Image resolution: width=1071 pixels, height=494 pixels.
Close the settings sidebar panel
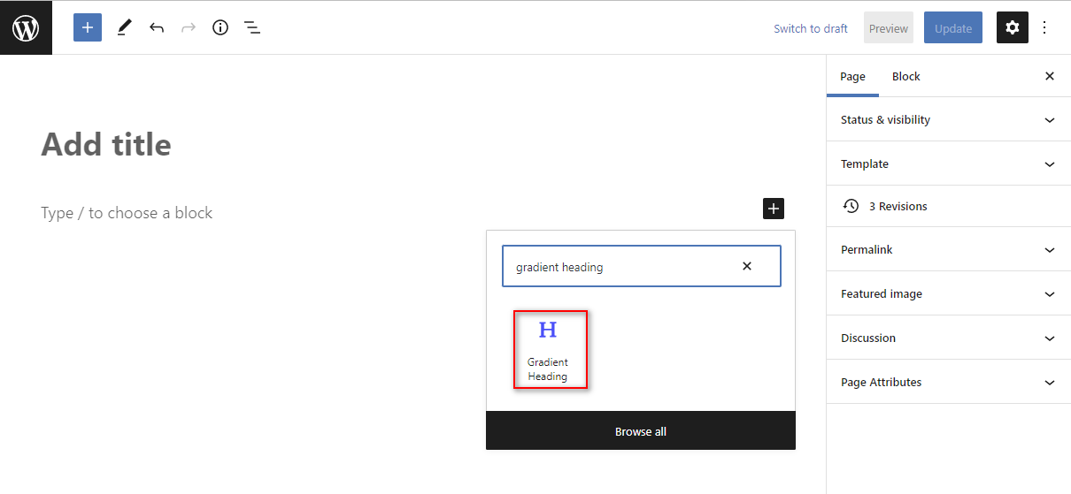(x=1050, y=76)
